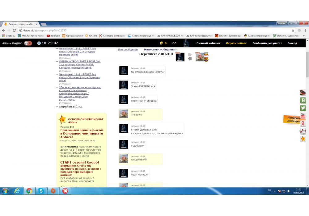Show hidden system tray icons arrow
Screen dimensions: 309x216
point(274,191)
